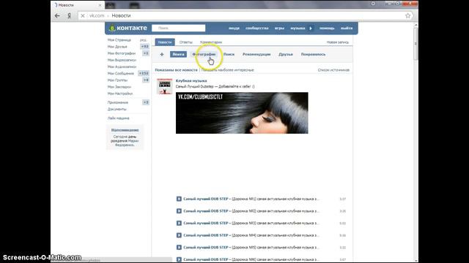The image size is (469, 263).
Task: Open the Yandex 'Я' button
Action: pos(69,16)
